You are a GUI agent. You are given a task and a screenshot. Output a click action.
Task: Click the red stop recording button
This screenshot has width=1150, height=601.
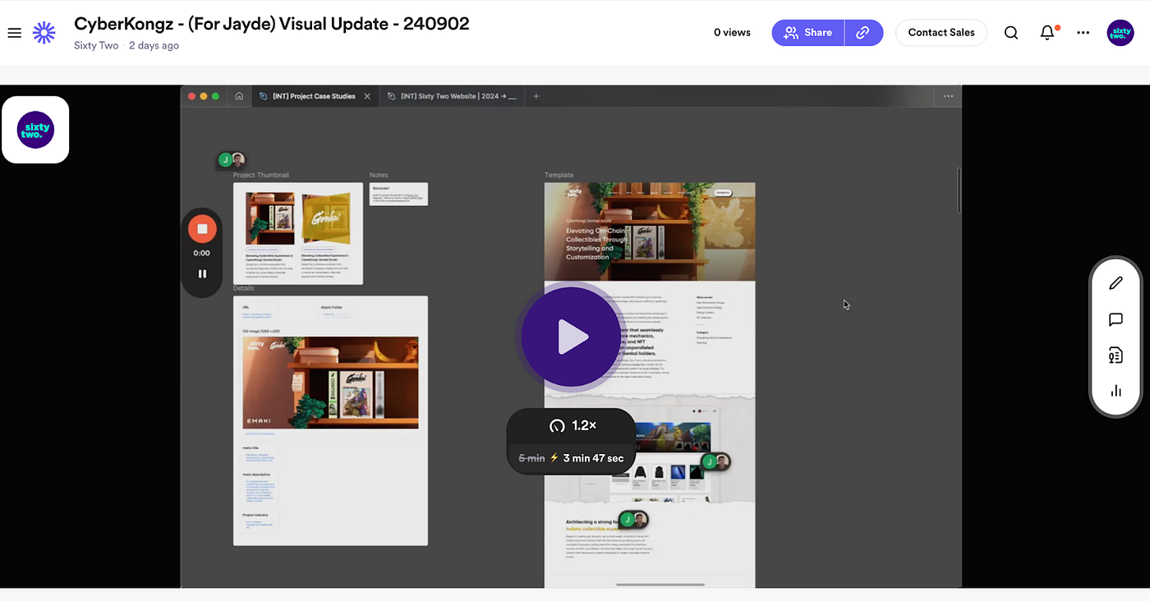pyautogui.click(x=202, y=229)
